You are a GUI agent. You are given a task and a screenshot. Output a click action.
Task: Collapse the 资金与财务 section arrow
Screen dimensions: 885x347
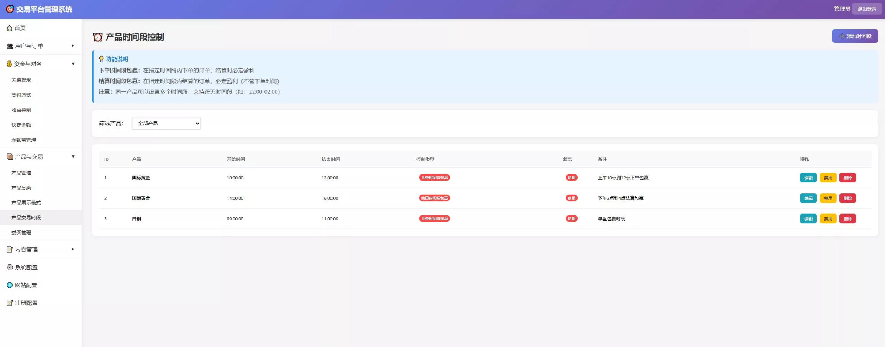coord(73,64)
